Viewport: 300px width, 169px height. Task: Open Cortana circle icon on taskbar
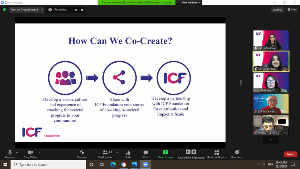91,165
